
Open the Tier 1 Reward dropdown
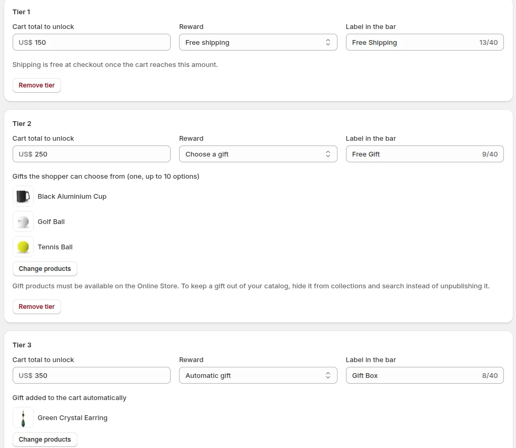tap(258, 42)
